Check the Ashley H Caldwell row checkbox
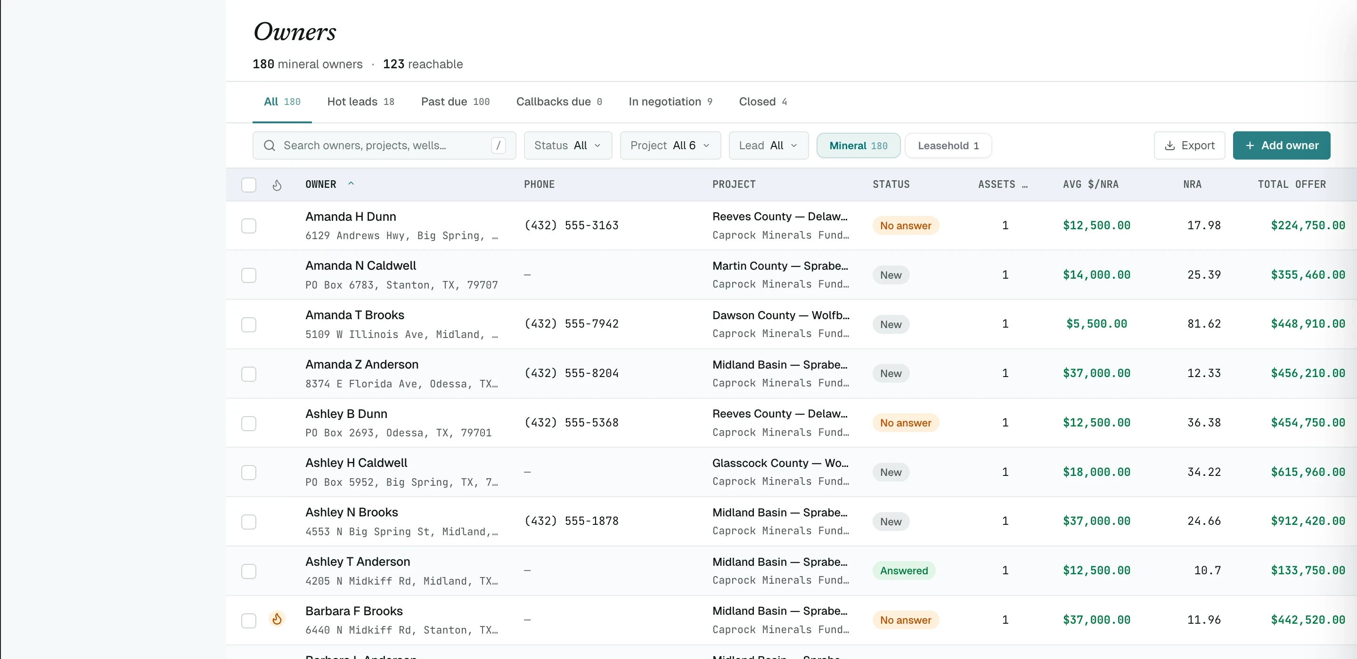Viewport: 1357px width, 659px height. click(x=249, y=472)
